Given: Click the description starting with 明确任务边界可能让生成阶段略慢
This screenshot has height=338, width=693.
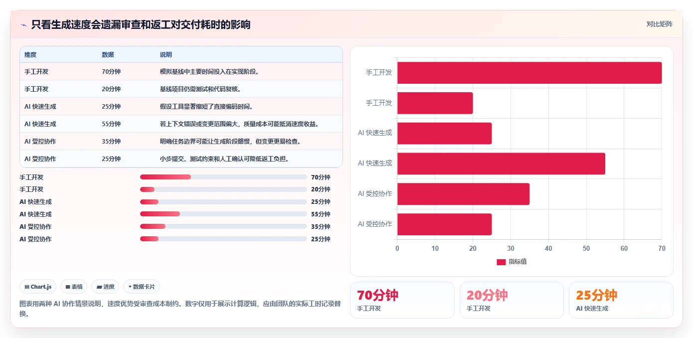Looking at the screenshot, I should pos(230,142).
